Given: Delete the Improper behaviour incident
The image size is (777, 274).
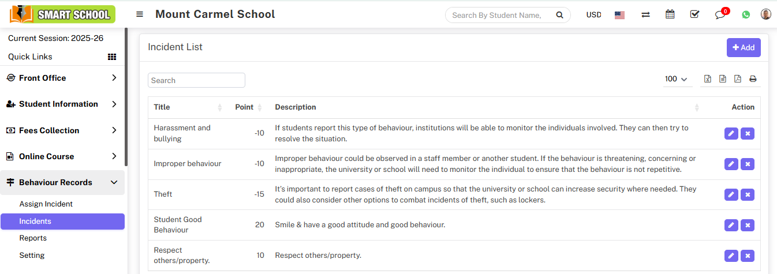Looking at the screenshot, I should tap(748, 164).
